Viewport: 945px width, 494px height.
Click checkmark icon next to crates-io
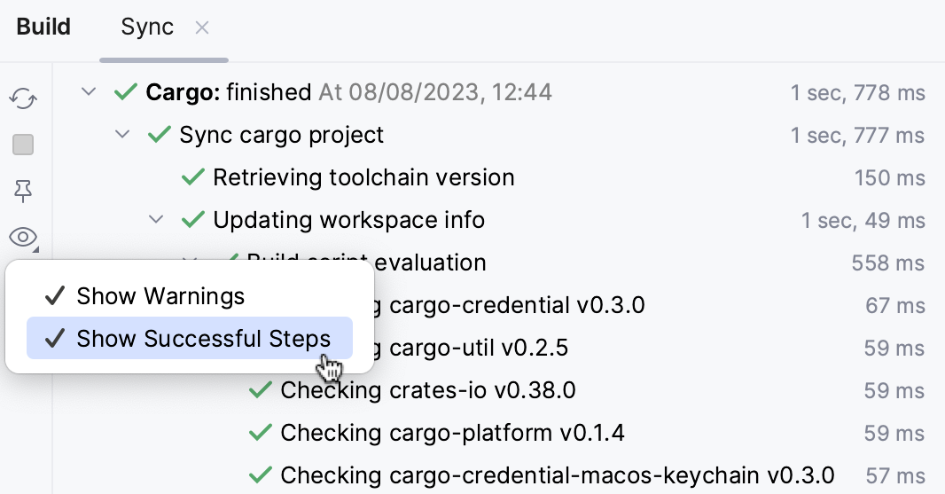(x=261, y=390)
